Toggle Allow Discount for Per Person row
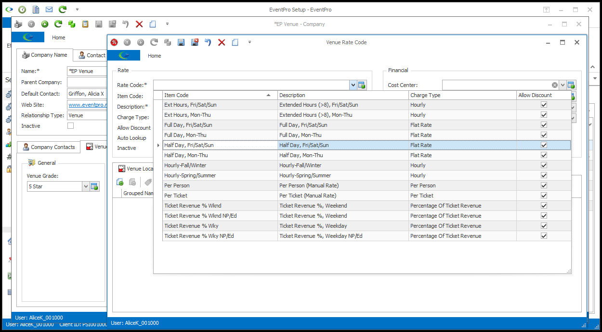The width and height of the screenshot is (602, 332). click(x=544, y=185)
